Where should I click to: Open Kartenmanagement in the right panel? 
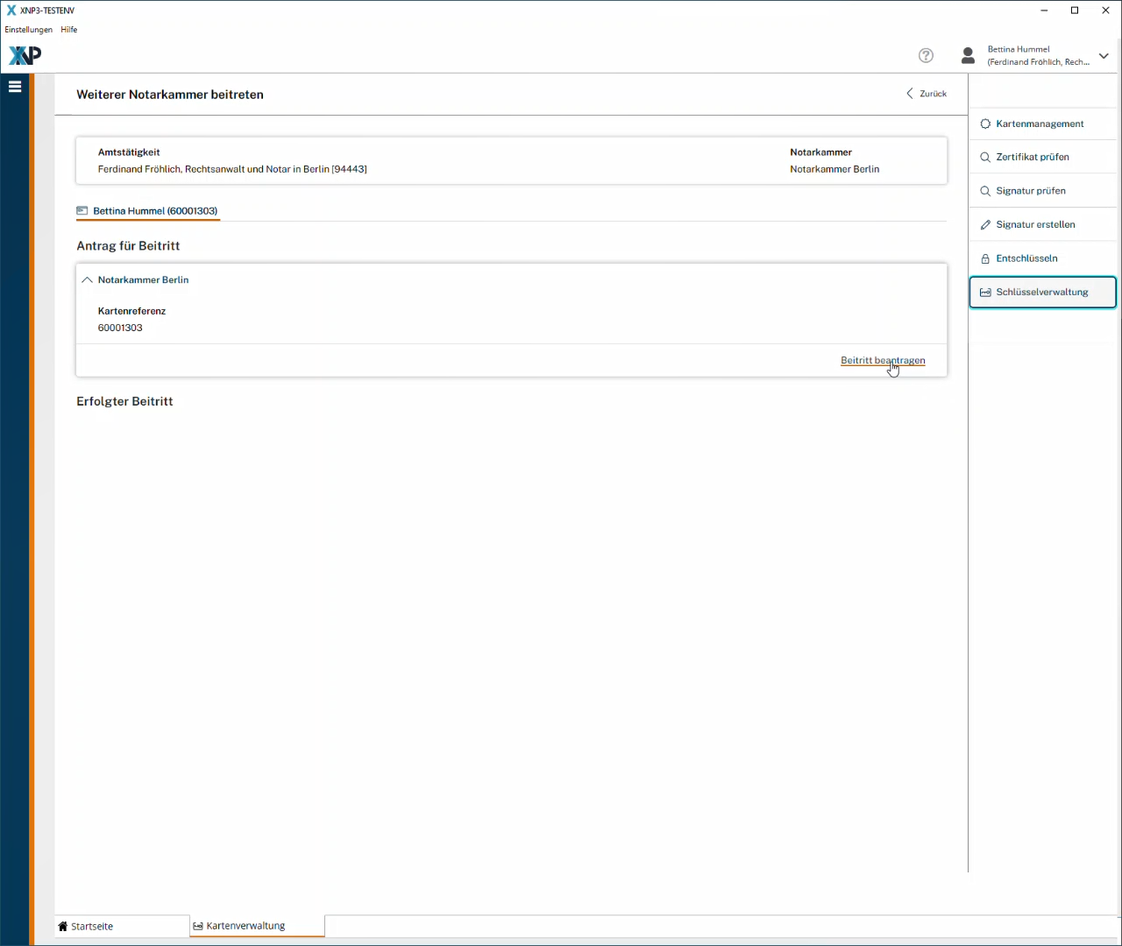[x=1042, y=124]
